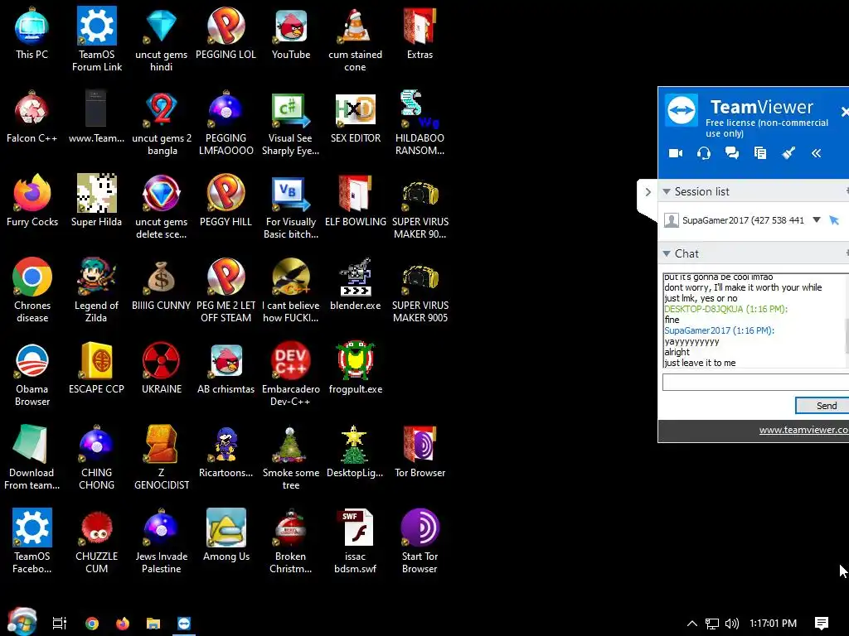This screenshot has width=849, height=636.
Task: Select the This PC desktop icon
Action: (32, 33)
